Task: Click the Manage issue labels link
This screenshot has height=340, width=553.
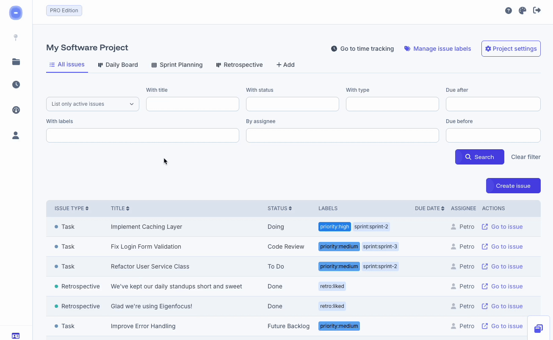Action: click(x=438, y=49)
